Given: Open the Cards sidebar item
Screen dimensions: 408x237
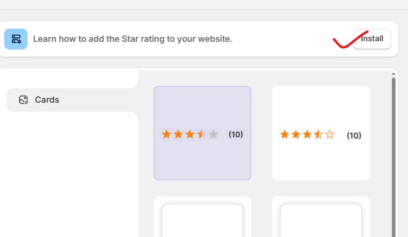Looking at the screenshot, I should click(72, 100).
